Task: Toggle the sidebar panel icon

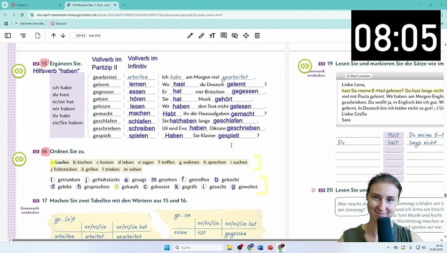Action: click(8, 35)
